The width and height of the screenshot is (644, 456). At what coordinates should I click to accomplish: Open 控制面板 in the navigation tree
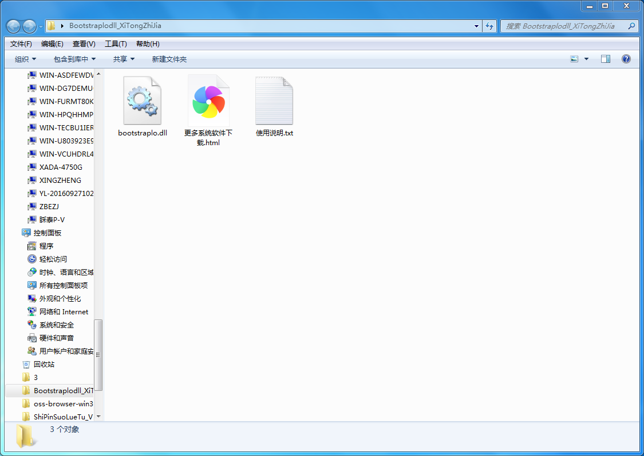[x=41, y=233]
